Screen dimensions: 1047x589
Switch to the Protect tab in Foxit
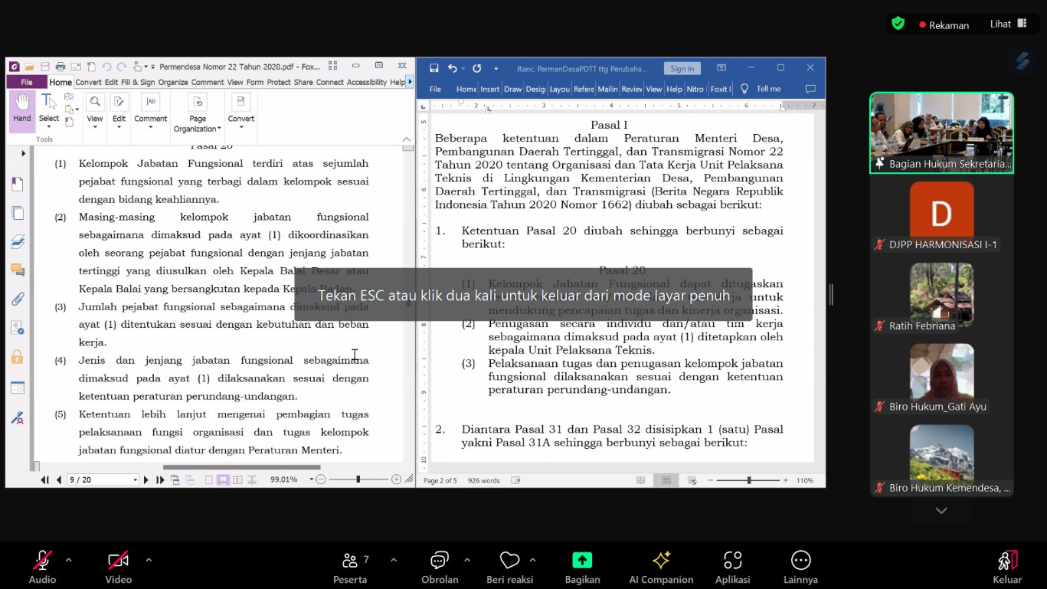279,82
